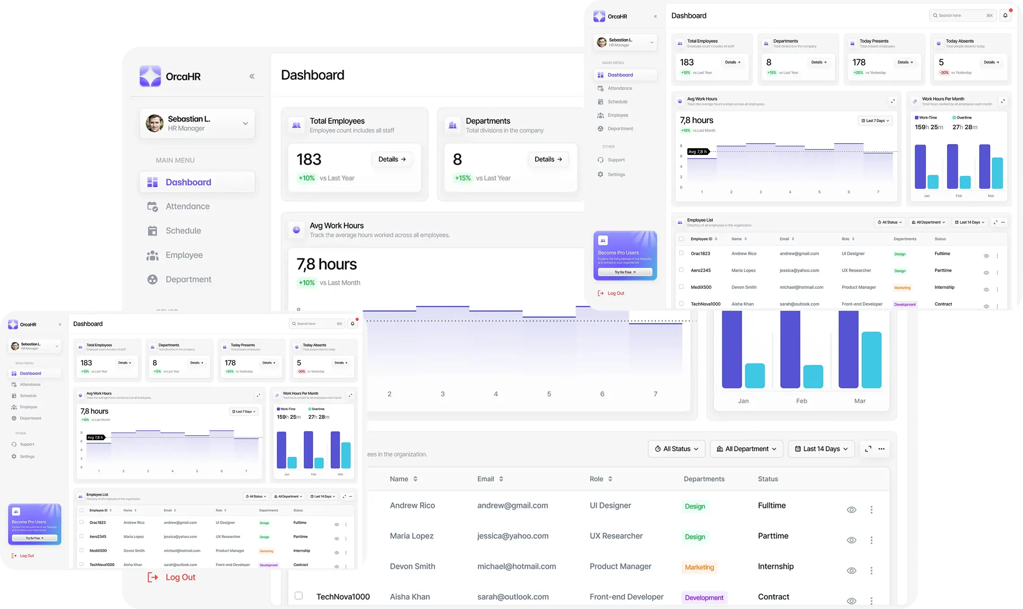Select Support in the top-right dashboard sidebar

[x=616, y=160]
